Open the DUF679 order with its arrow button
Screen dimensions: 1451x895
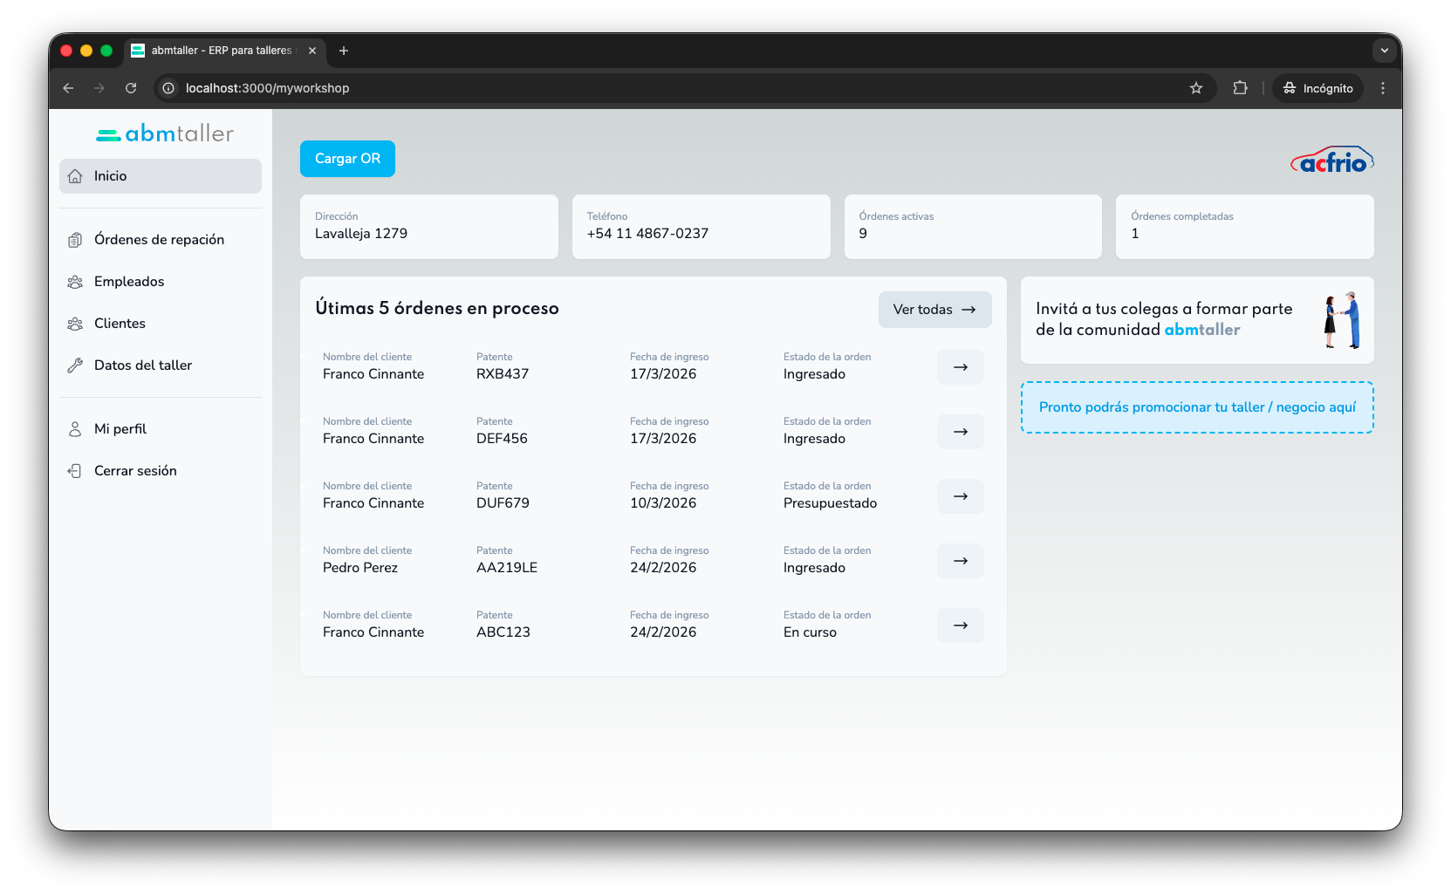960,496
